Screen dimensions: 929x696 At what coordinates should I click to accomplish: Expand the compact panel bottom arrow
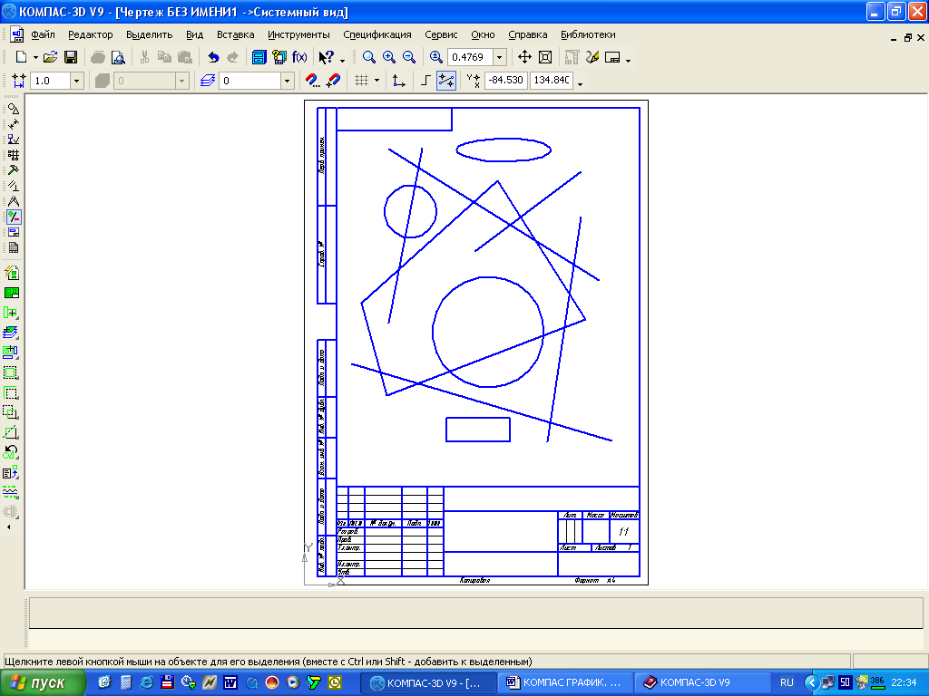click(x=8, y=527)
